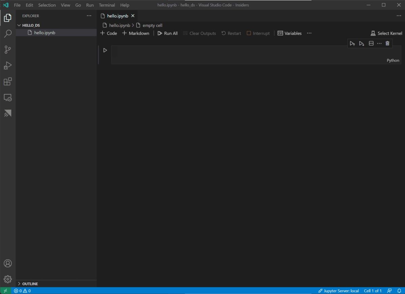The image size is (405, 294).
Task: Open Remote Explorer view
Action: [7, 98]
